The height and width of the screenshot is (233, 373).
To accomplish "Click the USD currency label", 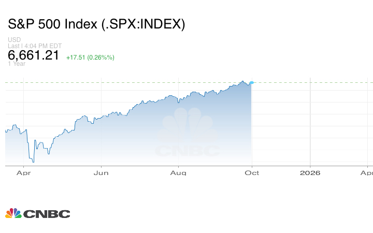I will 14,40.
